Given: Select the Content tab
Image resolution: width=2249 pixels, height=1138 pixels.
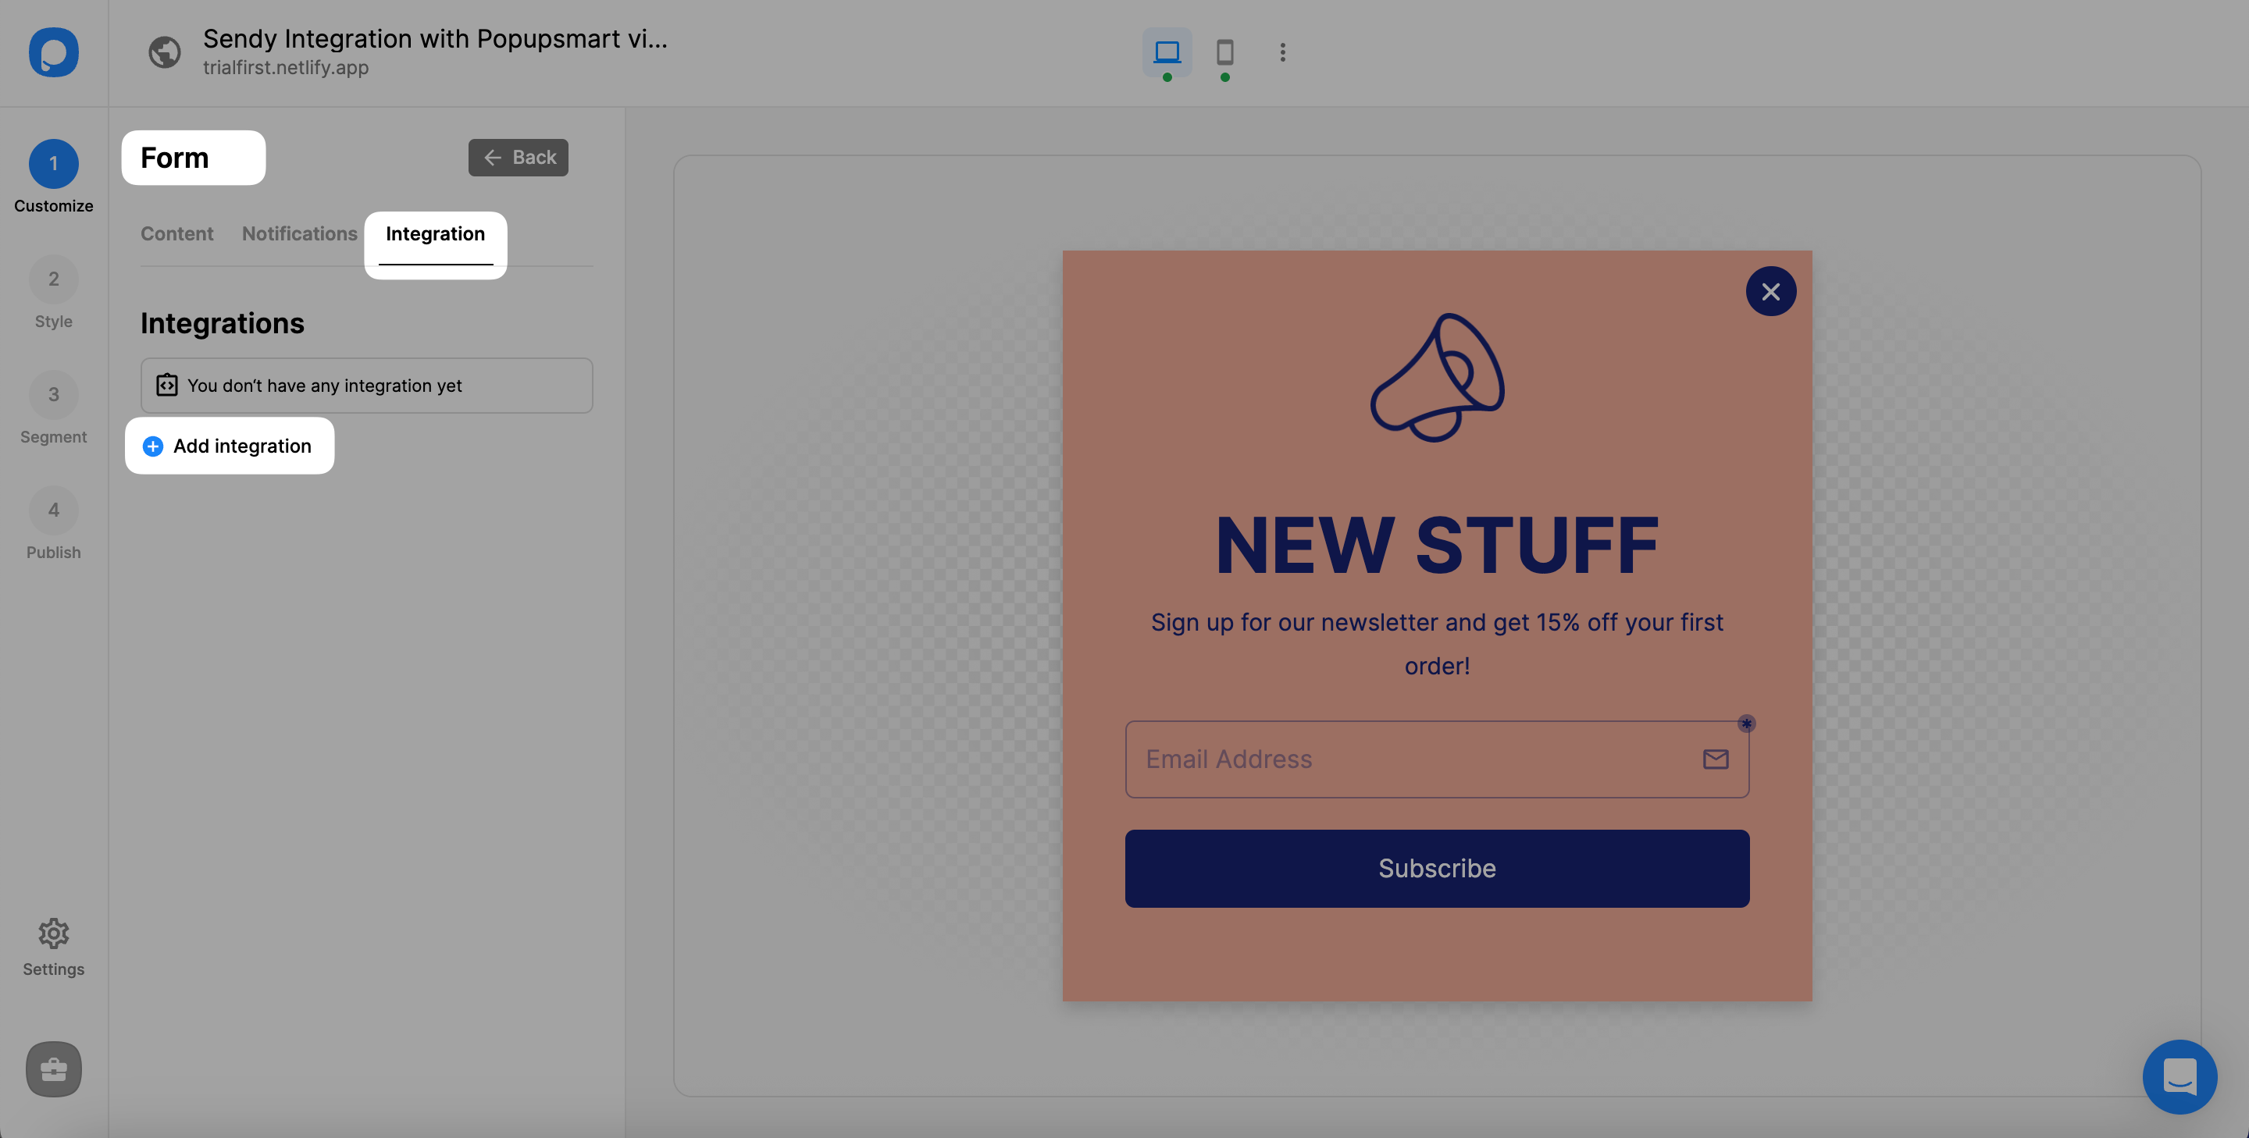Looking at the screenshot, I should 176,233.
